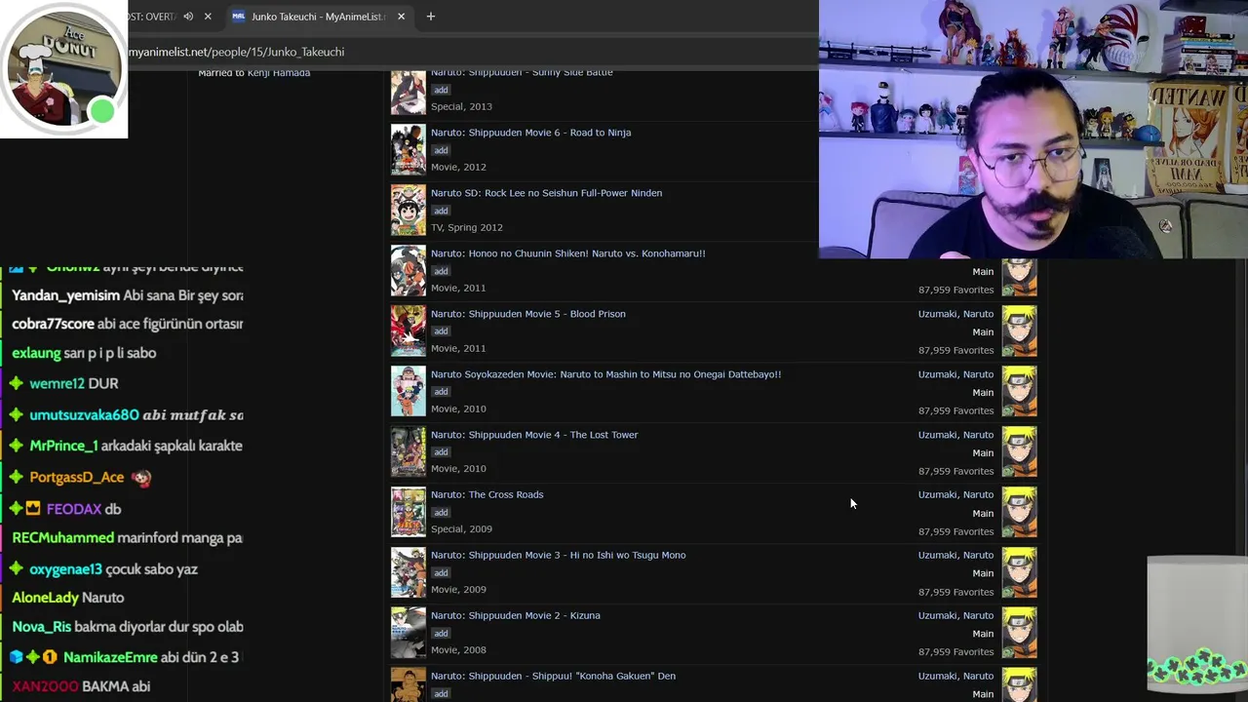This screenshot has width=1248, height=702.
Task: Add Hi no Ishi wo Tsugu Mono to list
Action: (441, 573)
